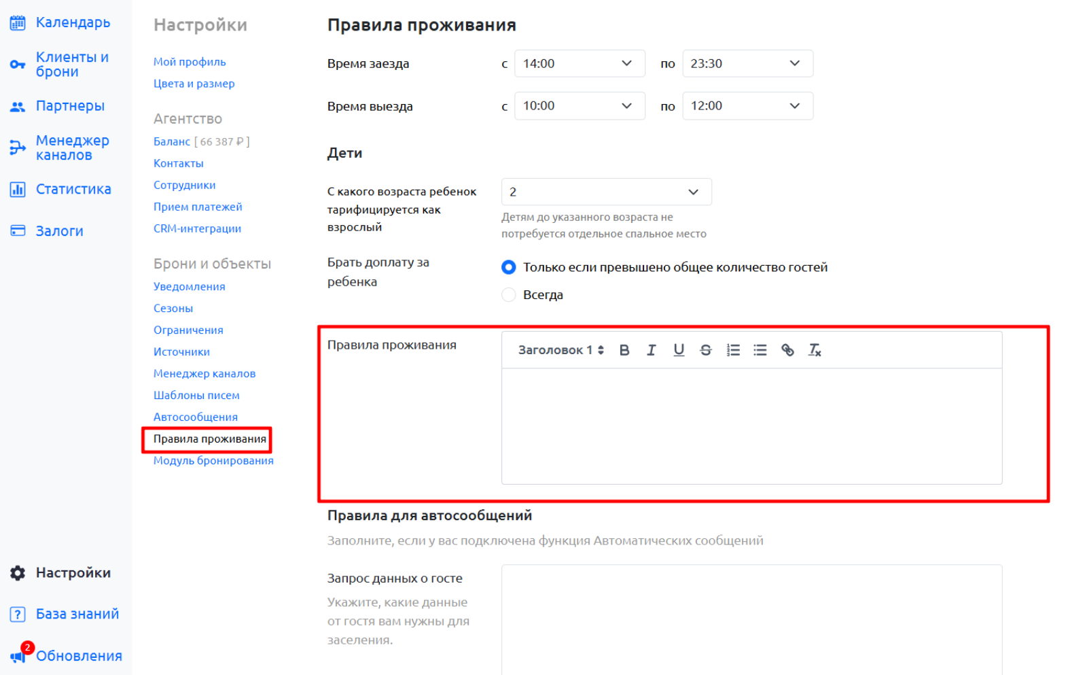Click the Запрос данных о госте text area

pos(751,620)
